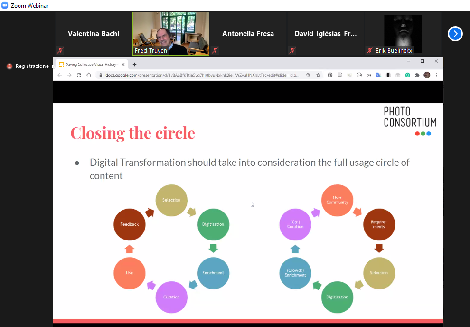Image resolution: width=470 pixels, height=327 pixels.
Task: Click the docs.google.com address bar
Action: [199, 75]
